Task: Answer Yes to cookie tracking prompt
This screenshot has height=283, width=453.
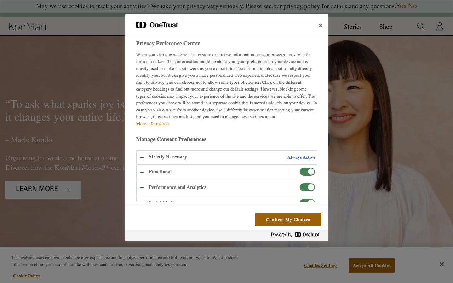Action: coord(401,6)
